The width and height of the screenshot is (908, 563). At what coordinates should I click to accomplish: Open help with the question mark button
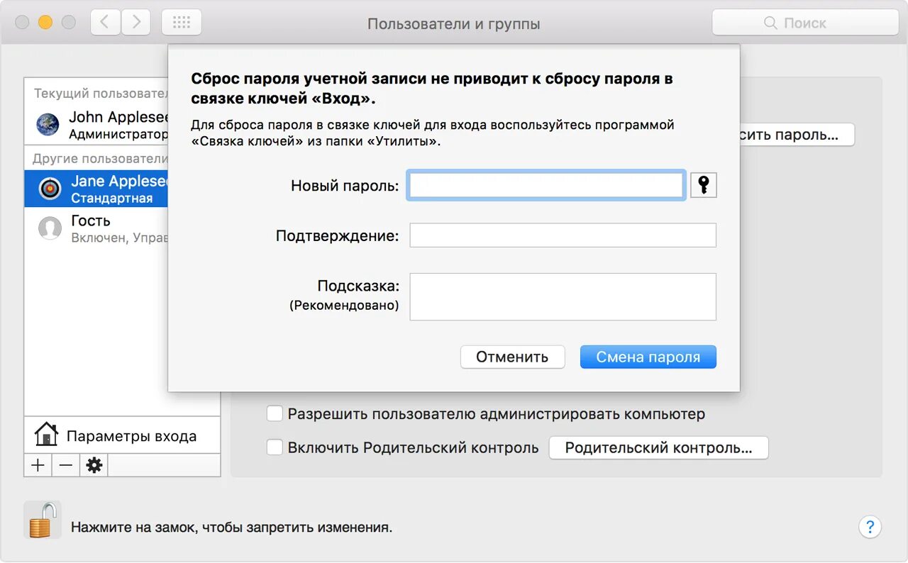click(870, 527)
